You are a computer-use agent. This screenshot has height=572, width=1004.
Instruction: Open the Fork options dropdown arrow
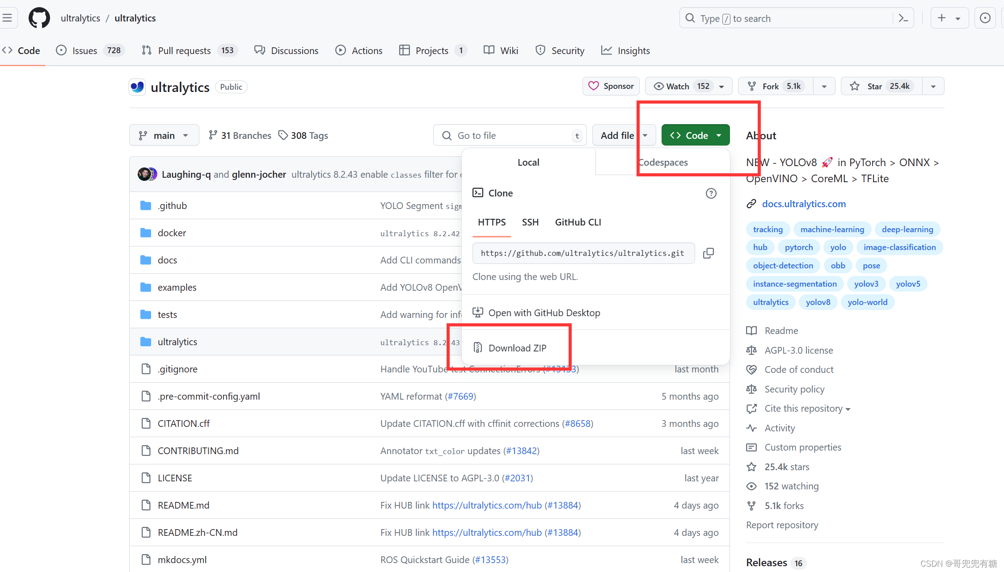pos(824,86)
